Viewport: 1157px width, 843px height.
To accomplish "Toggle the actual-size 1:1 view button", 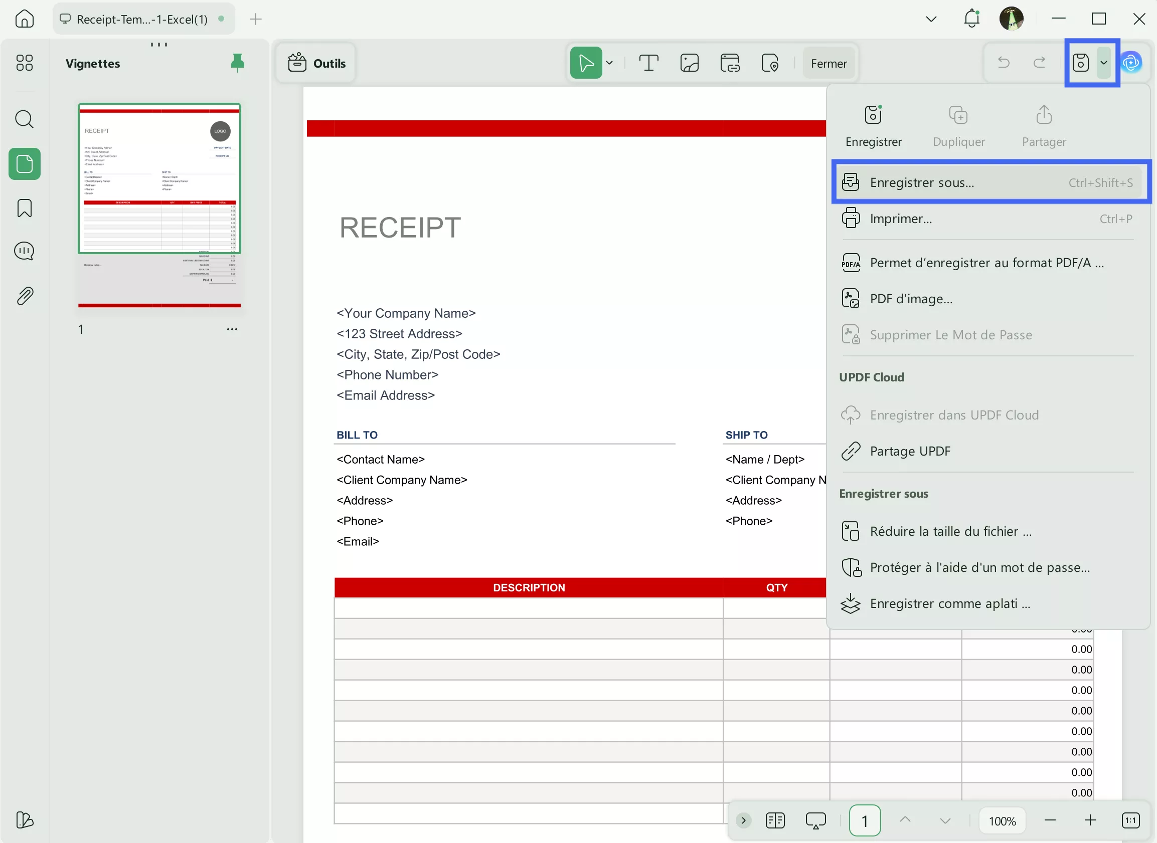I will tap(1130, 820).
